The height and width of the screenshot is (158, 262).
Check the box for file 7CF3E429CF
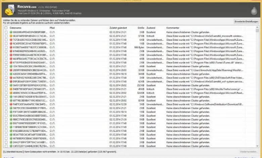click(6, 40)
